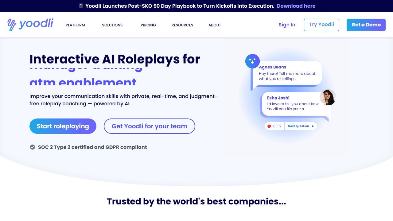Image resolution: width=393 pixels, height=221 pixels.
Task: Click SOC 2 Type 2 certified text
Action: click(x=92, y=147)
